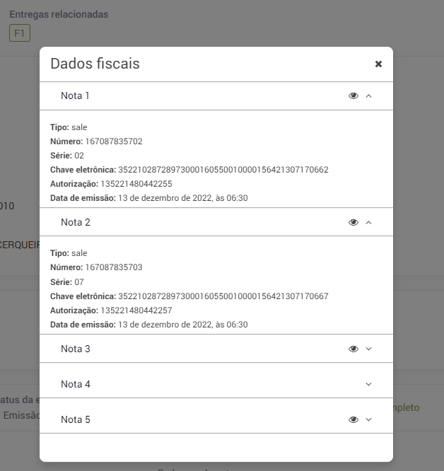Click the eye icon for Nota 5
This screenshot has height=471, width=444.
[354, 420]
